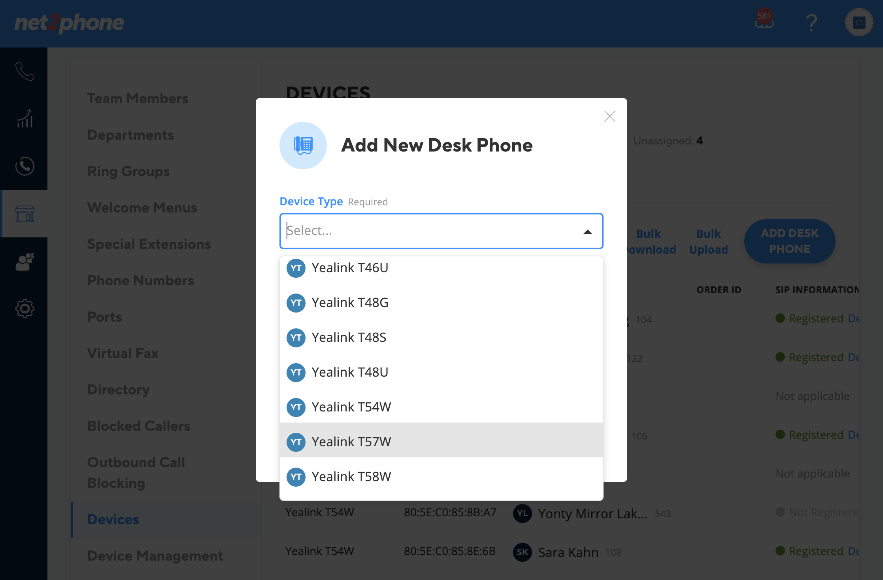Choose the highlighted Yealink T57W option

click(441, 440)
